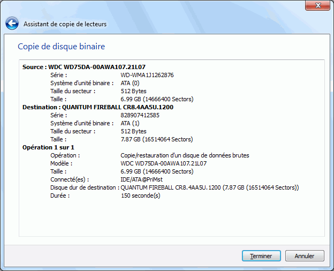
Task: Go back using the blue arrow icon
Action: (12, 23)
